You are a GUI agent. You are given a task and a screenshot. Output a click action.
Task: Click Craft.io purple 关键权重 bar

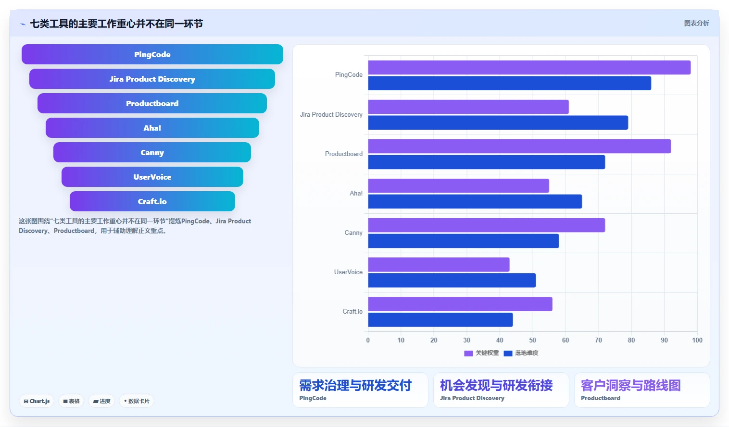[460, 304]
